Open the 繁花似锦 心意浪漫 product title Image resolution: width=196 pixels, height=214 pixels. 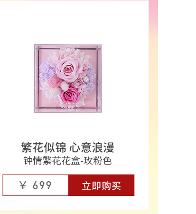tap(68, 147)
